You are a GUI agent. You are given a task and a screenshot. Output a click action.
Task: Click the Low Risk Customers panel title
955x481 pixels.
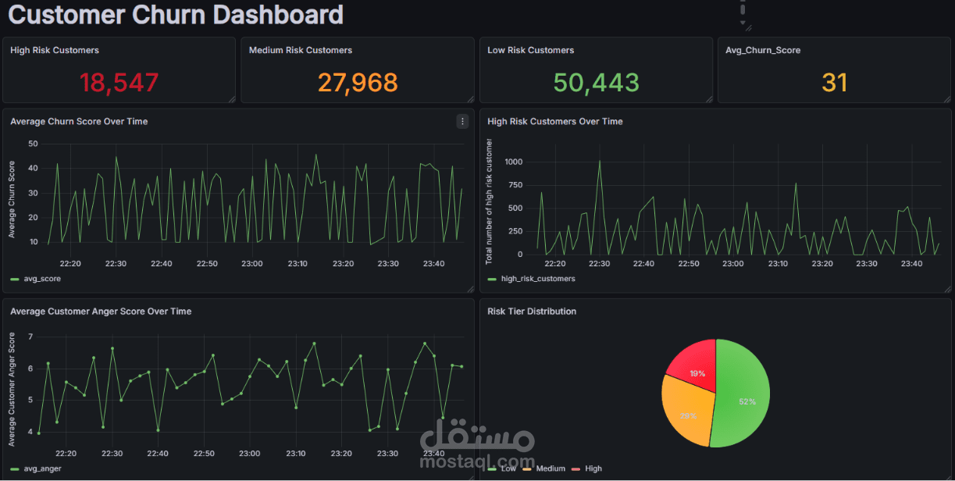[x=531, y=50]
